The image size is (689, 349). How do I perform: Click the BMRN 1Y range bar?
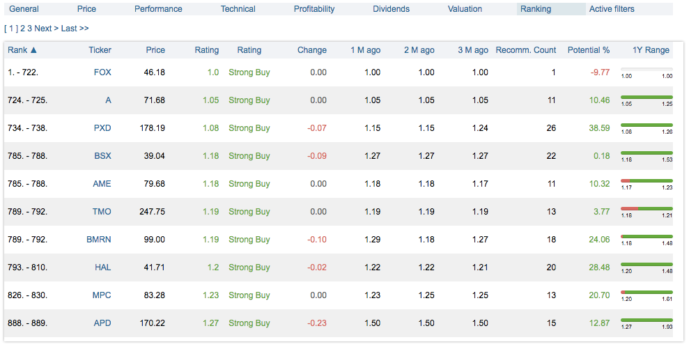coord(647,236)
